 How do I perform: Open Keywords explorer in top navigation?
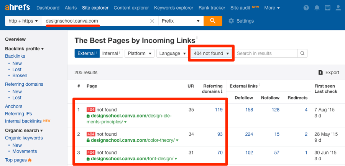[174, 8]
